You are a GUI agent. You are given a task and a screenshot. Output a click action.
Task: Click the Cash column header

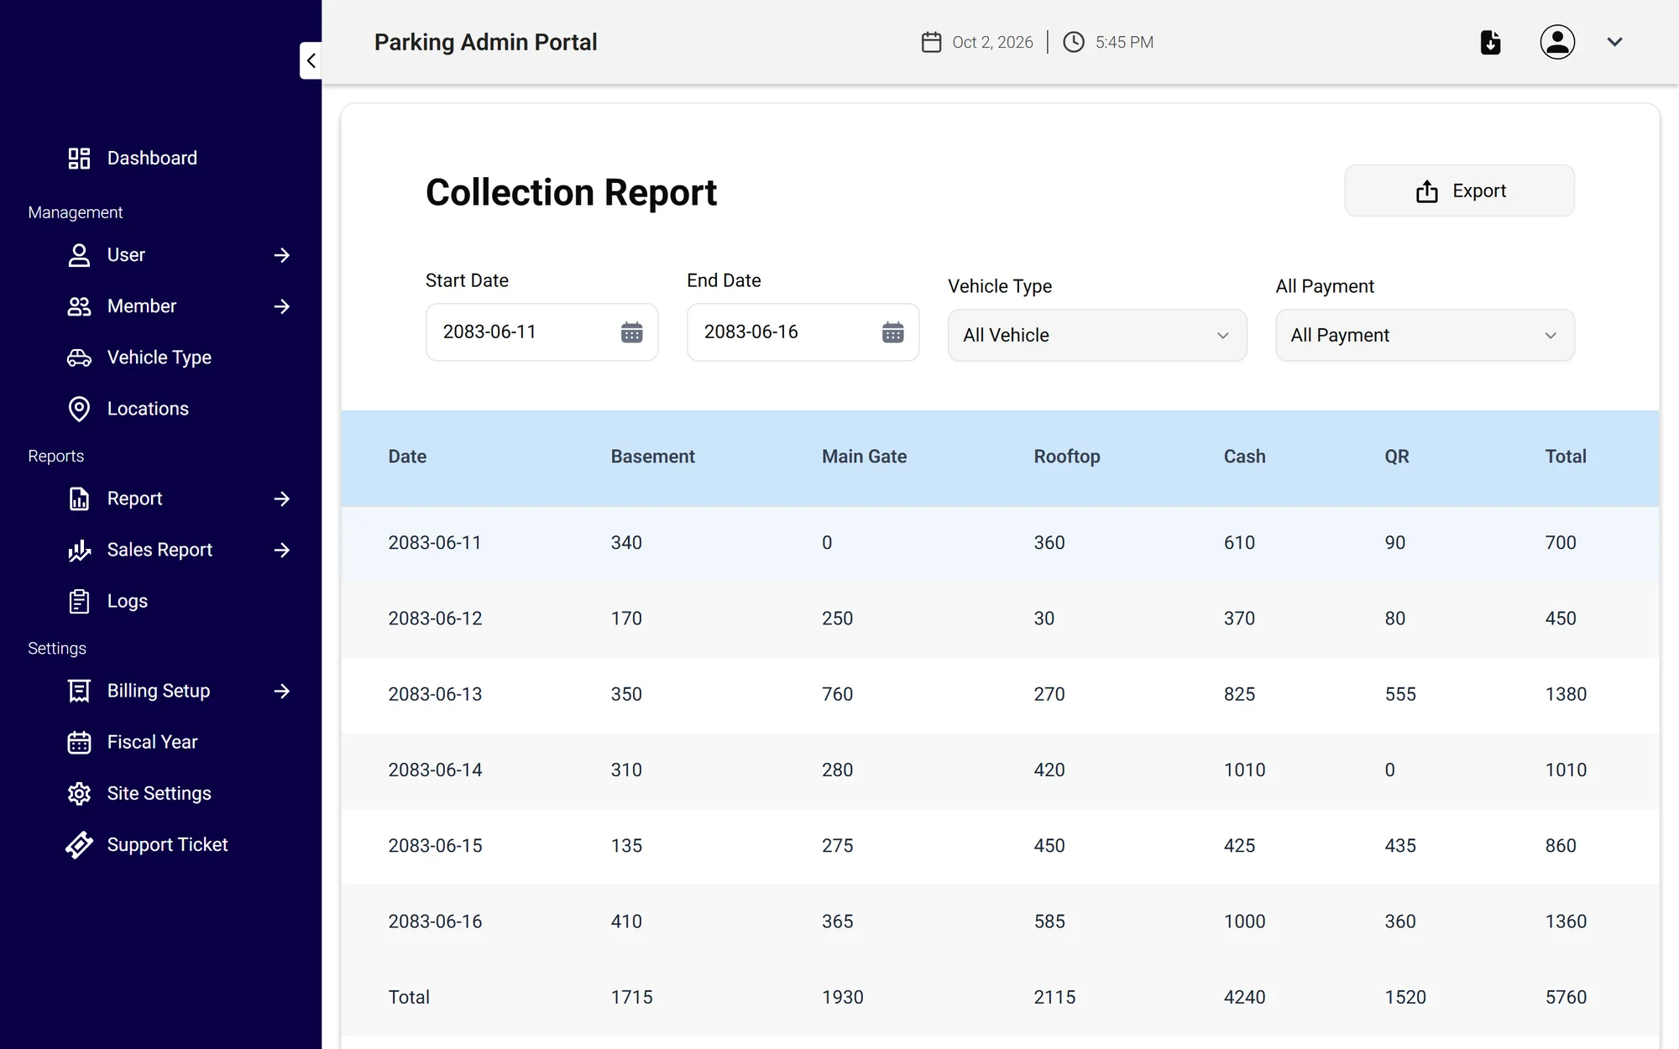pos(1244,457)
